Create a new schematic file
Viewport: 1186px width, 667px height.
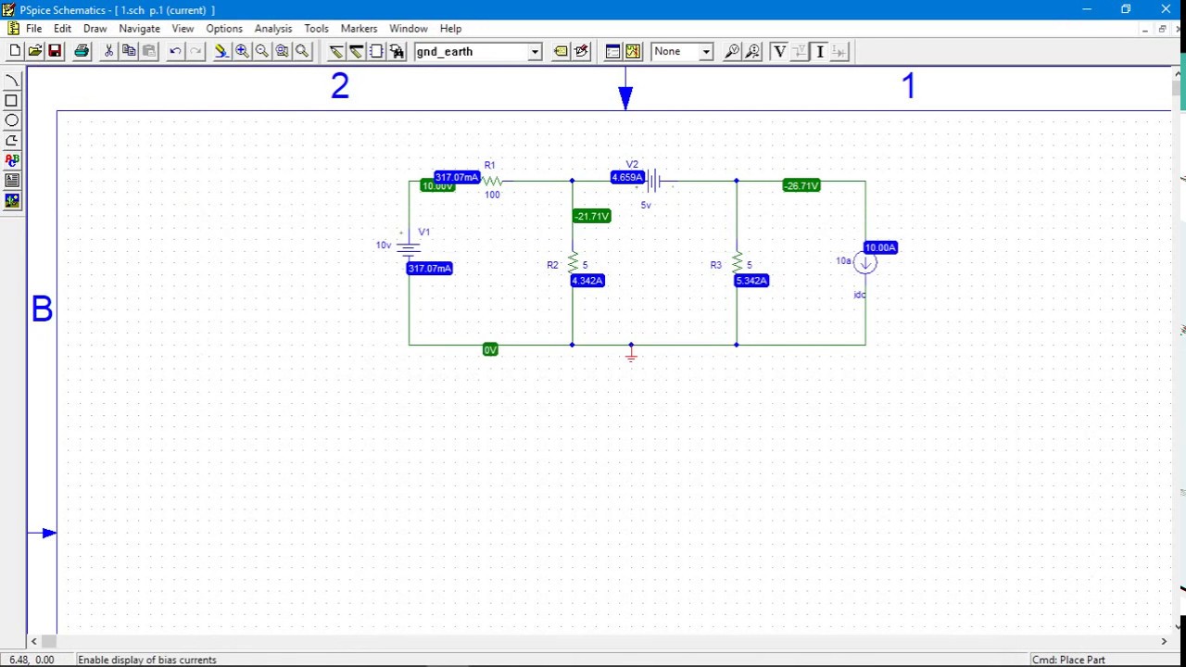pyautogui.click(x=15, y=52)
